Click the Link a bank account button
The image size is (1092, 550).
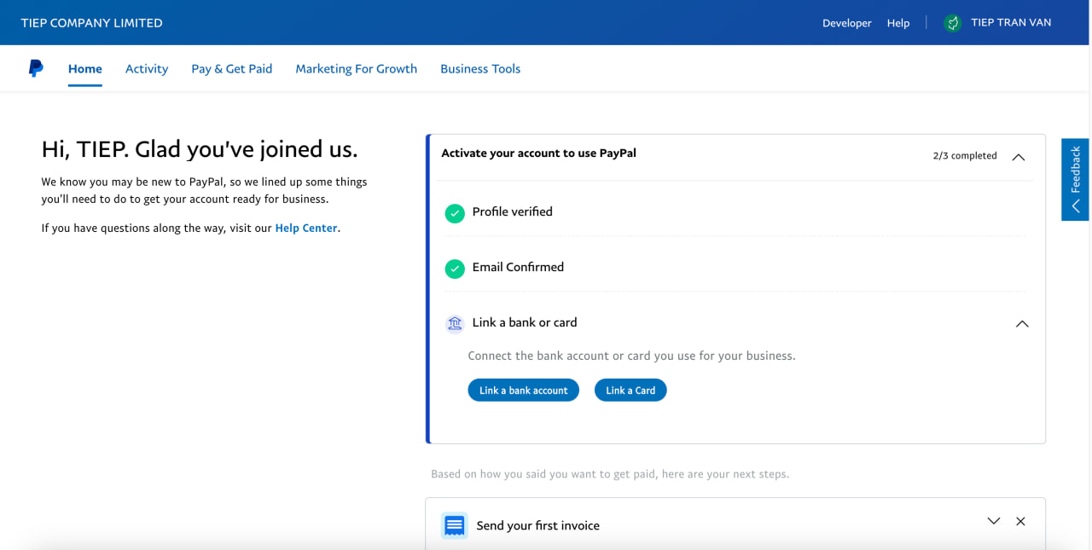[x=523, y=391]
